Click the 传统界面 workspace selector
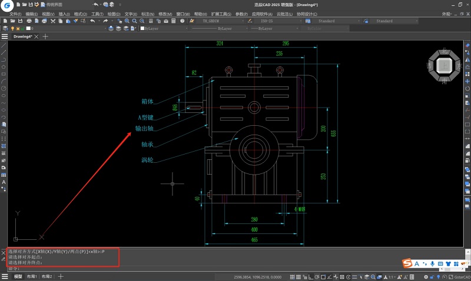Image resolution: width=471 pixels, height=281 pixels. tap(54, 5)
